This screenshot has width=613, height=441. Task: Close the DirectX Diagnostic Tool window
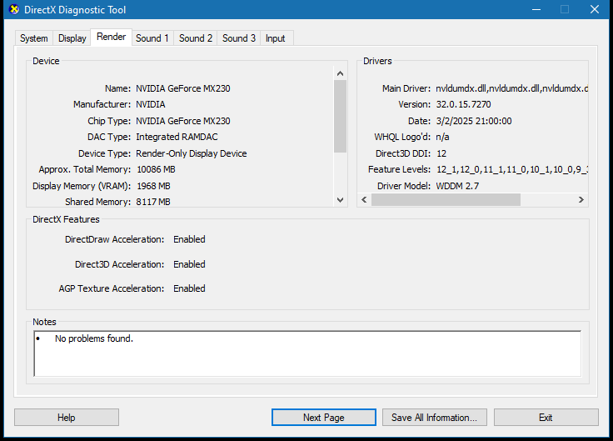[x=595, y=9]
